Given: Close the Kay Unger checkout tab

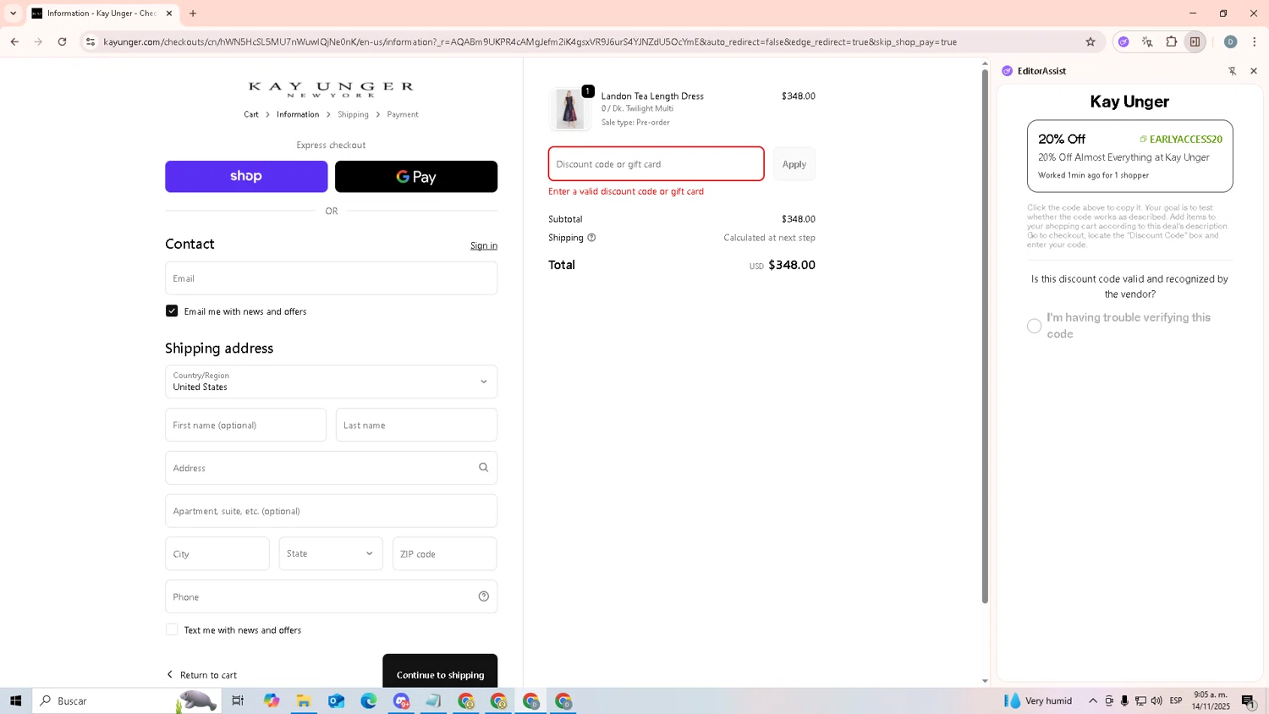Looking at the screenshot, I should [169, 14].
